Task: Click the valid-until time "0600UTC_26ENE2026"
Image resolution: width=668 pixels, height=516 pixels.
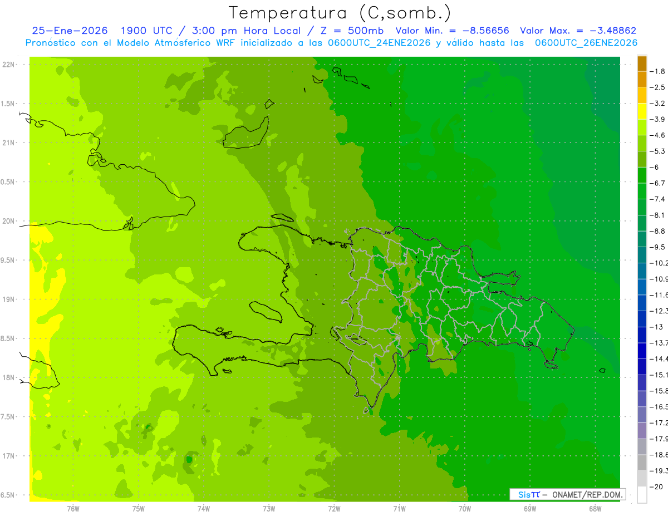Action: point(586,43)
